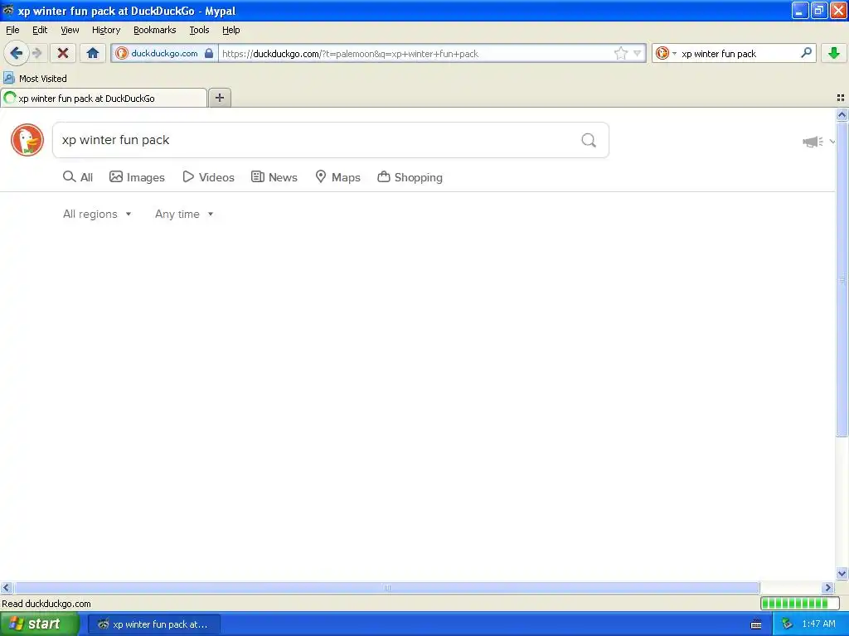This screenshot has height=636, width=849.
Task: Click the green page loading progress bar
Action: tap(799, 603)
